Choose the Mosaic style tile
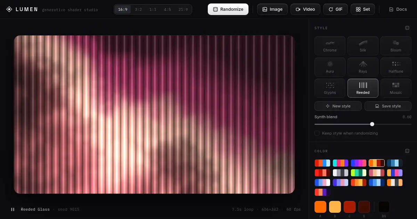 [x=396, y=88]
